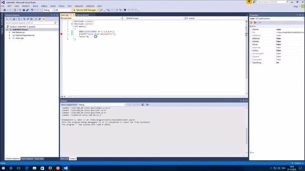This screenshot has width=305, height=171.
Task: Start the Remote GDB Debugger
Action: click(x=85, y=10)
